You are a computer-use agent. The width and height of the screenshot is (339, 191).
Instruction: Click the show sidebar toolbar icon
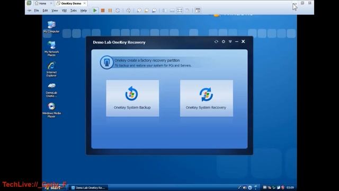[x=165, y=11]
